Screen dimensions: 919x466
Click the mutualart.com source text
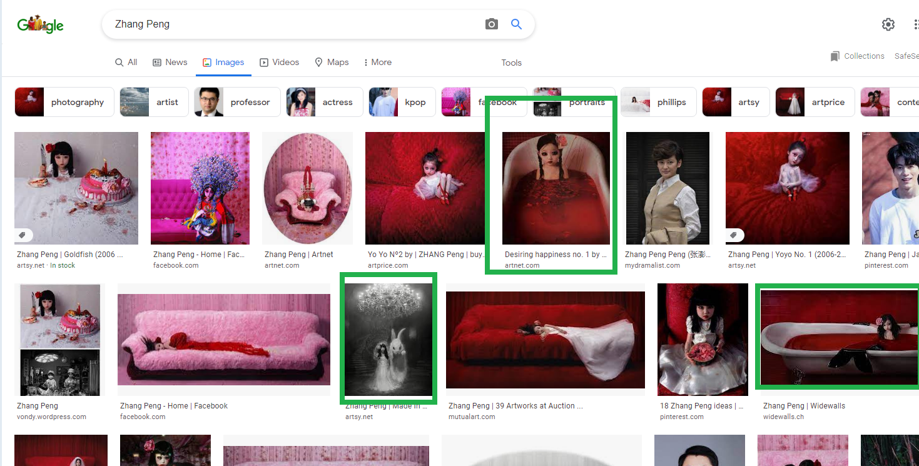[472, 417]
